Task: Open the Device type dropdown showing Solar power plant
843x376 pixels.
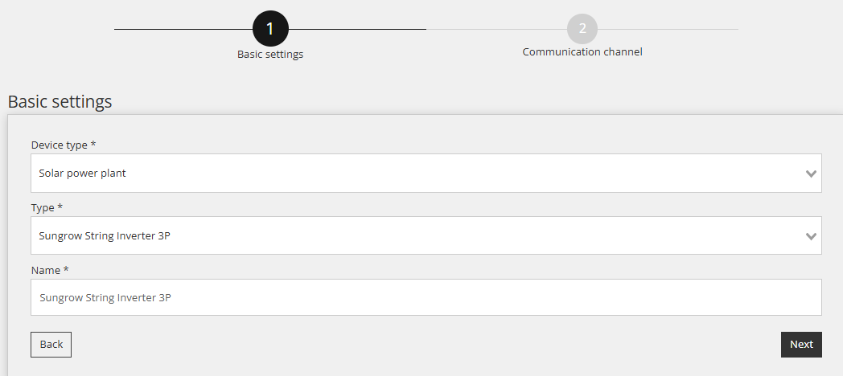Action: click(426, 173)
